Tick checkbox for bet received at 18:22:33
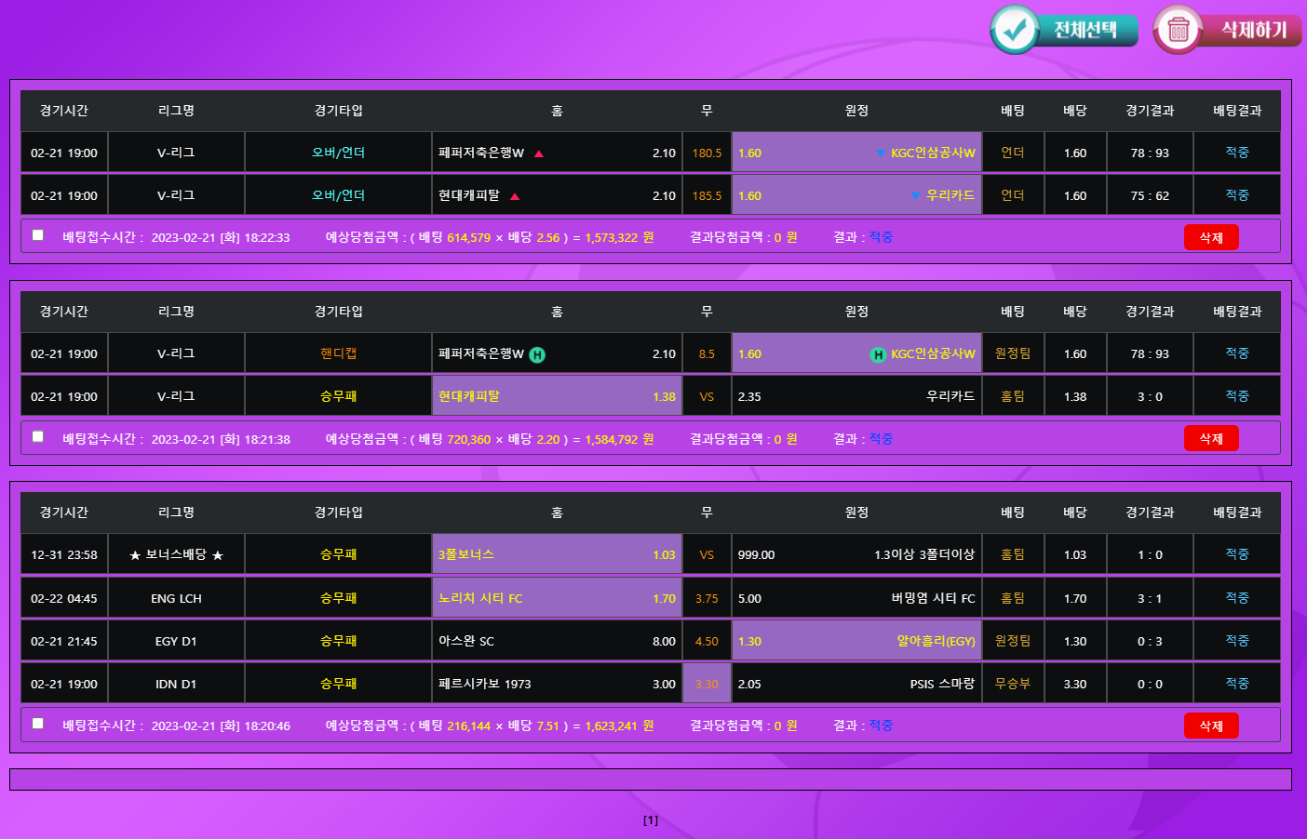This screenshot has height=839, width=1307. coord(38,235)
